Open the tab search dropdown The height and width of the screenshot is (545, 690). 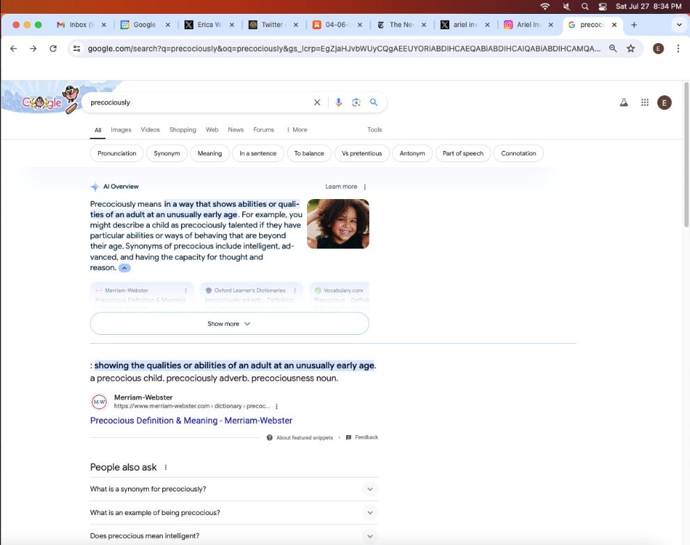(679, 25)
